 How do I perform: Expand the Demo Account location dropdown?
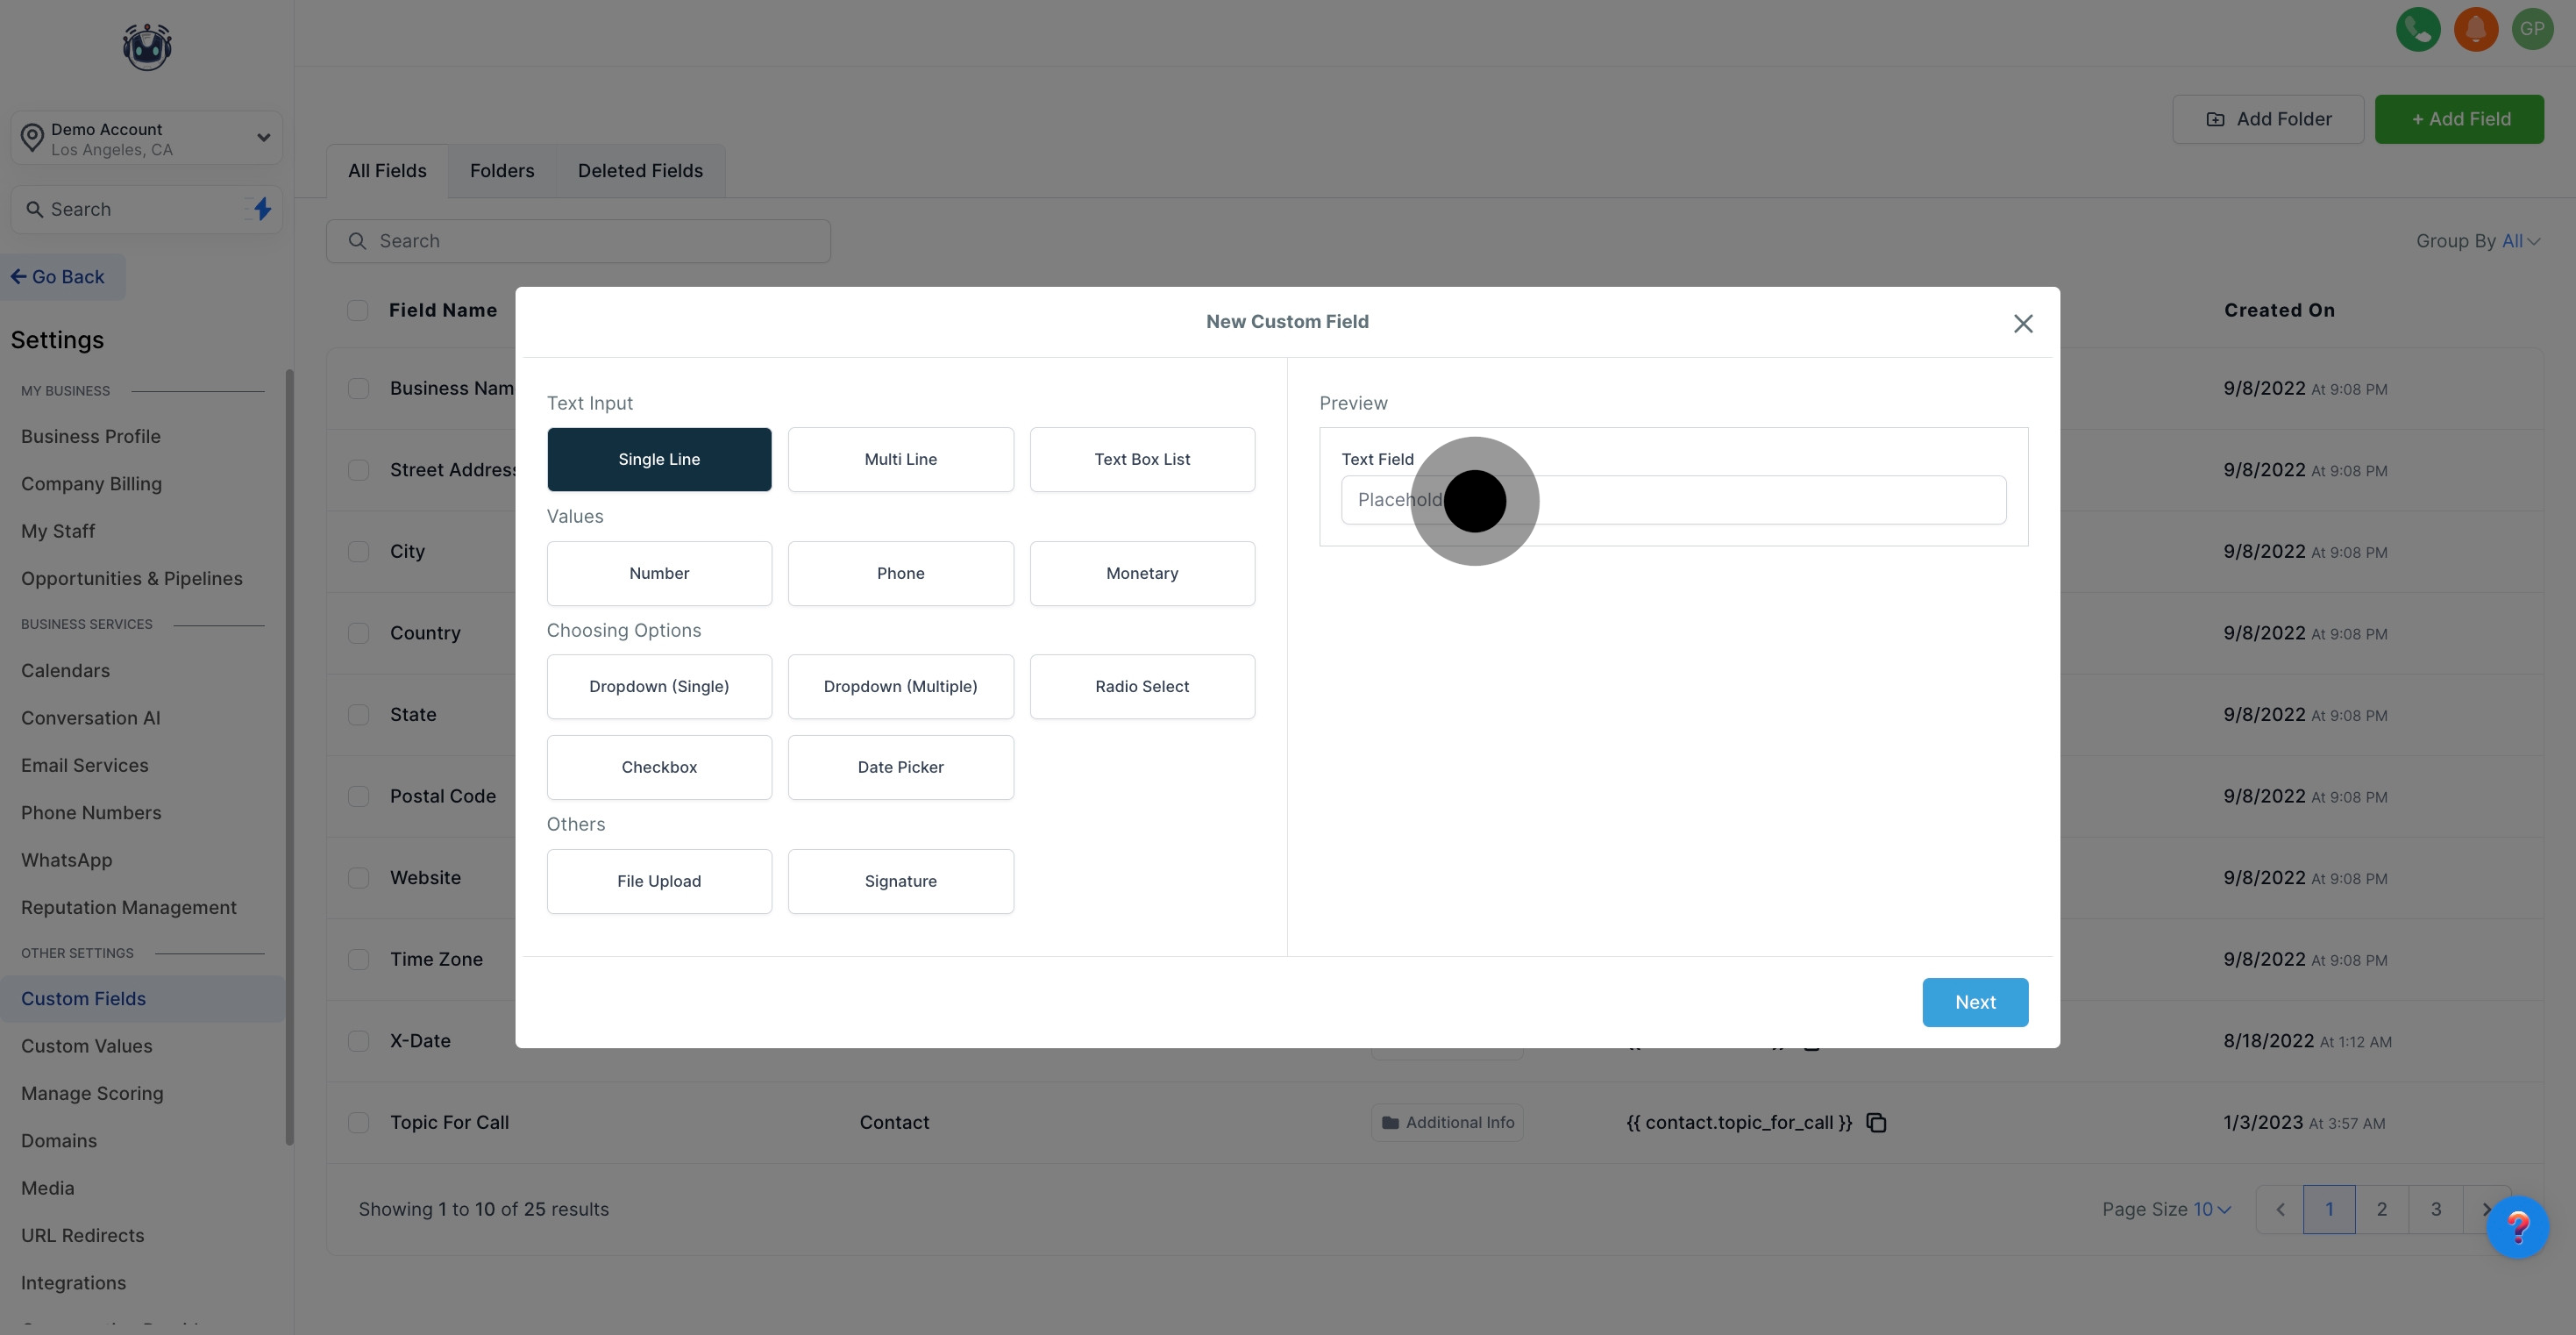click(263, 138)
